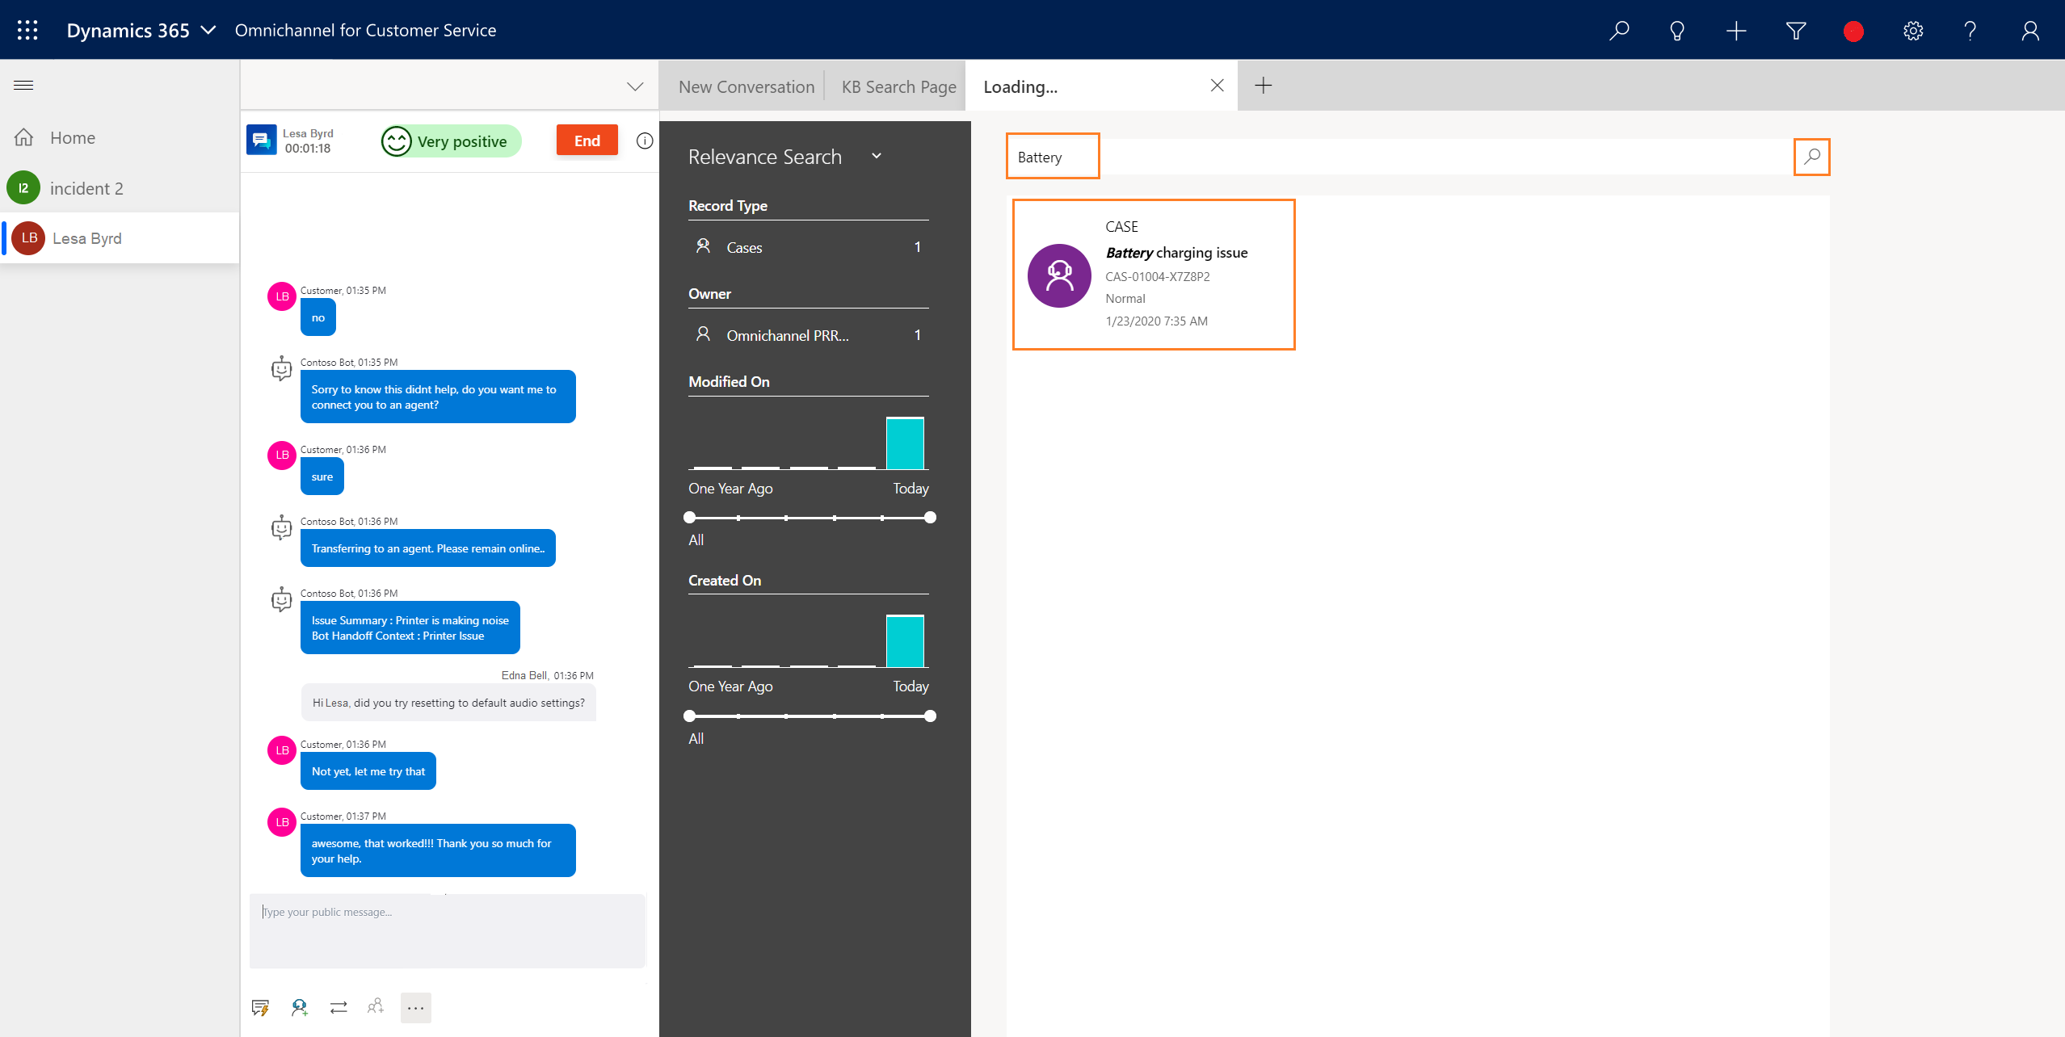Click the settings gear icon in top bar
Image resolution: width=2065 pixels, height=1037 pixels.
(x=1913, y=29)
